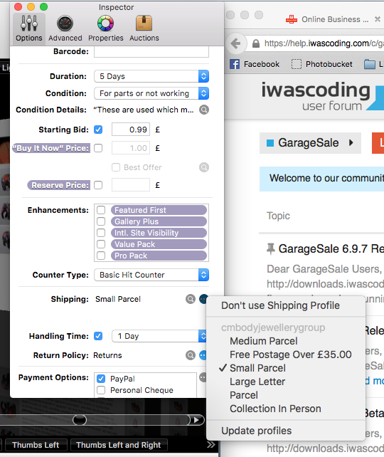Open the Photobucket bookmark

(x=321, y=64)
